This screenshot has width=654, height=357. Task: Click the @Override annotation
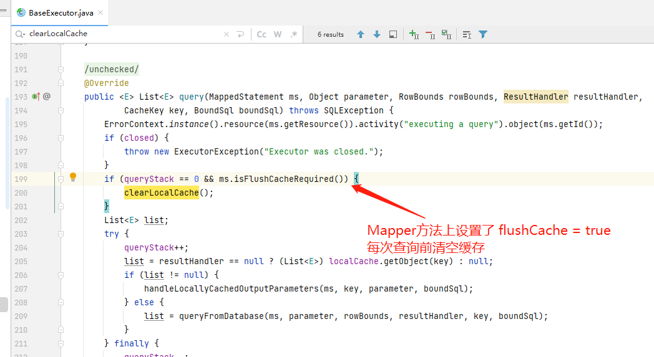[x=106, y=83]
